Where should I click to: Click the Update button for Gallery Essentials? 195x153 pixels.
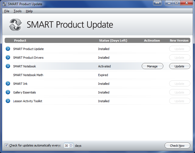tap(179, 92)
